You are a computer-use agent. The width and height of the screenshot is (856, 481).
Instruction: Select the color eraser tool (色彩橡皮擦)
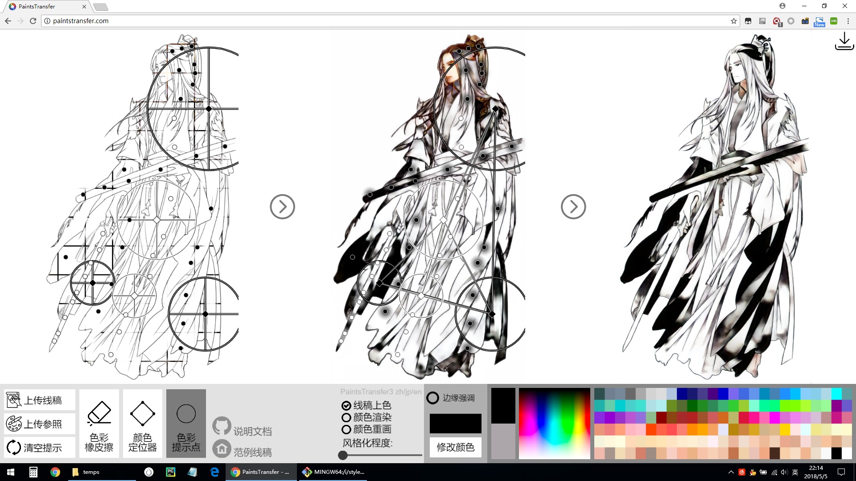(x=99, y=423)
